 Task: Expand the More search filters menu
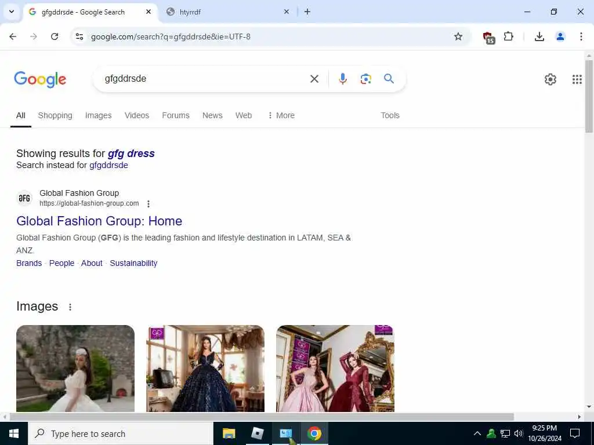pyautogui.click(x=281, y=115)
